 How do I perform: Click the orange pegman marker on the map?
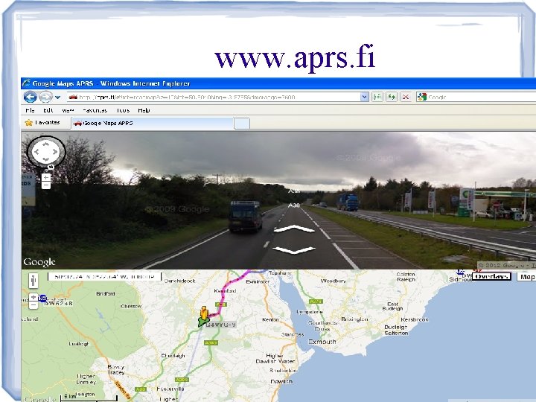click(204, 313)
